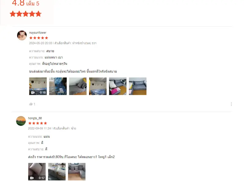The width and height of the screenshot is (244, 183).
Task: View the sofa with pink blanket photo
Action: 118,86
